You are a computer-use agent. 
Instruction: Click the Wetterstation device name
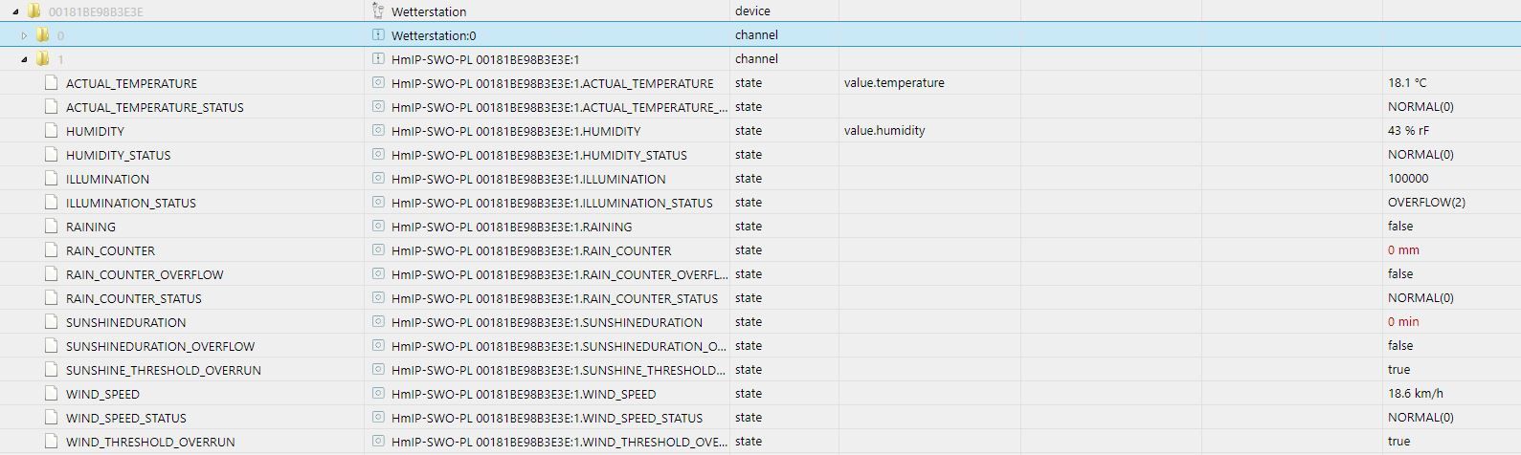coord(429,11)
